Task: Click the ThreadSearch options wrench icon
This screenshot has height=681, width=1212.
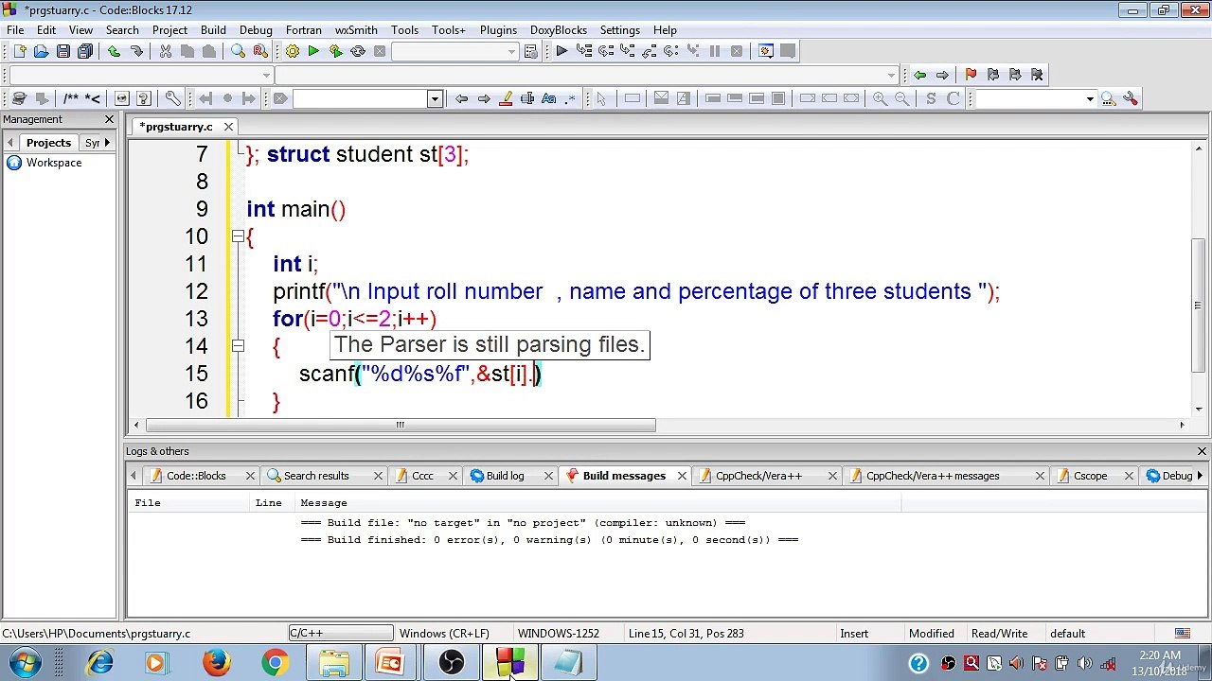Action: click(x=1132, y=98)
